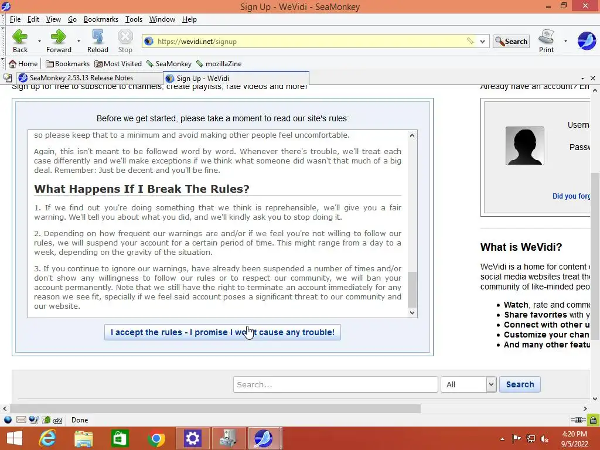Screen dimensions: 600x450
Task: Click the horizontal page scrollbar thumb
Action: 215,408
